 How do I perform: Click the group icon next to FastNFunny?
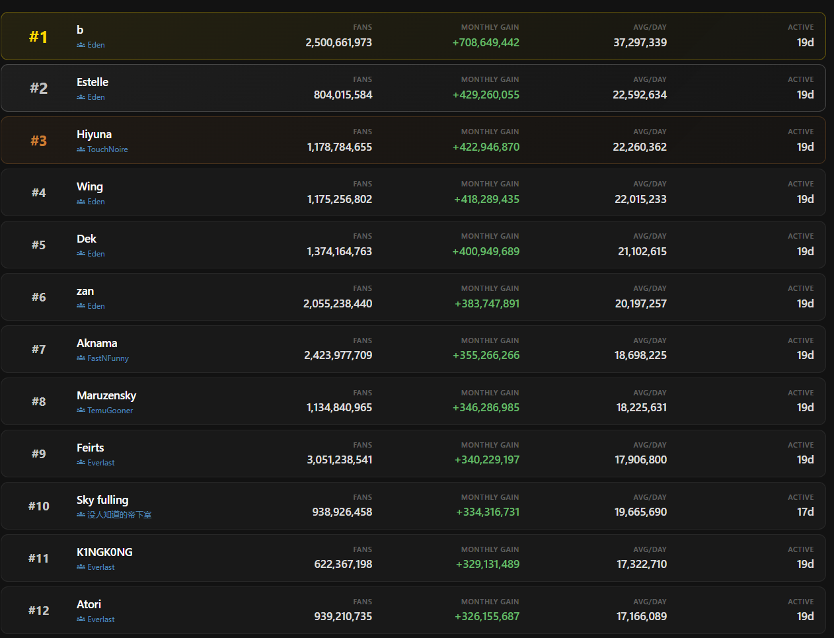[x=81, y=358]
